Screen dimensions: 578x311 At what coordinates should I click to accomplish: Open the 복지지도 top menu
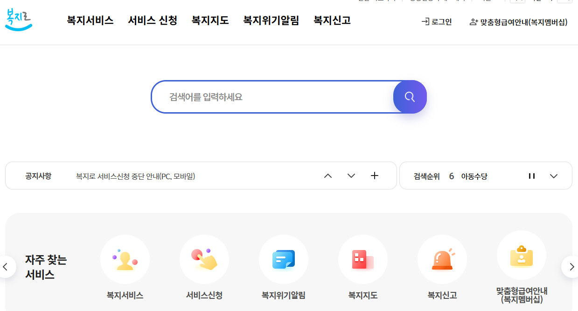210,20
